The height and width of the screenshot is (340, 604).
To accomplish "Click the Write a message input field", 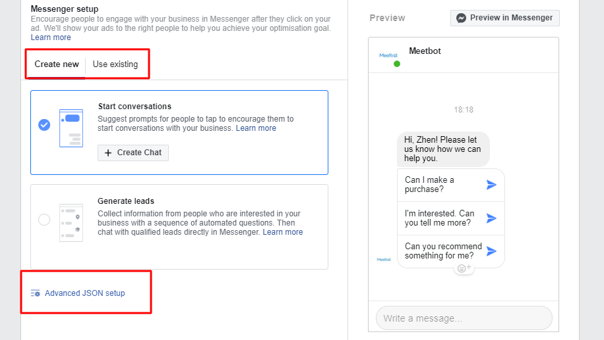I will (x=464, y=318).
